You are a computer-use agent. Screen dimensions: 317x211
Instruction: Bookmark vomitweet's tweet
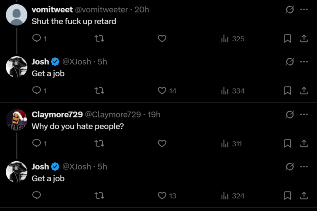287,39
